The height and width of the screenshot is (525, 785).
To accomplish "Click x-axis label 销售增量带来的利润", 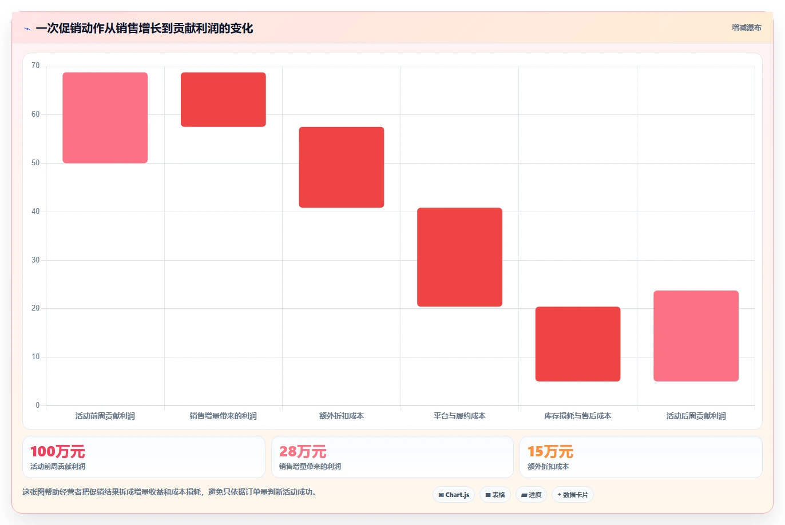I will (223, 416).
